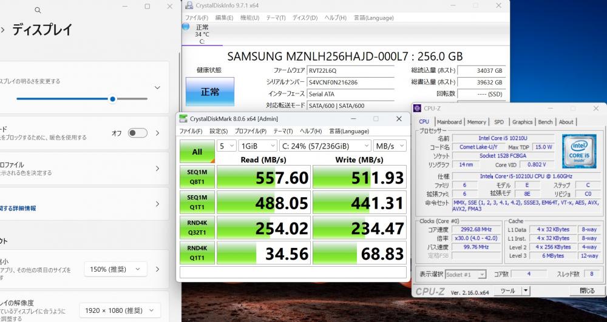The height and width of the screenshot is (322, 607).
Task: Click the firmware field RVT22L6Q
Action: tap(351, 71)
